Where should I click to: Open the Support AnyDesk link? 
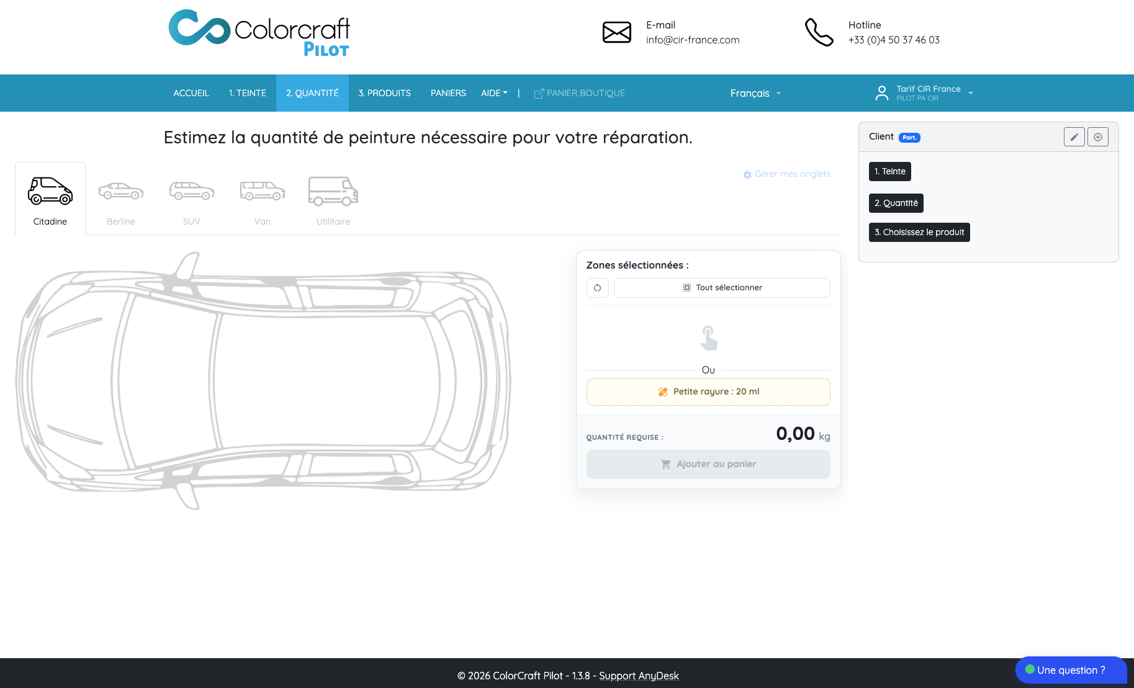click(639, 676)
